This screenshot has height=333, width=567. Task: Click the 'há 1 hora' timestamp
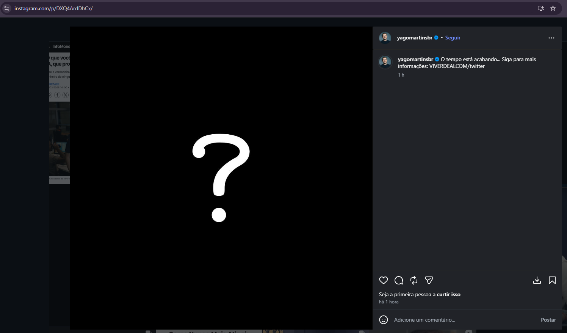click(x=388, y=302)
